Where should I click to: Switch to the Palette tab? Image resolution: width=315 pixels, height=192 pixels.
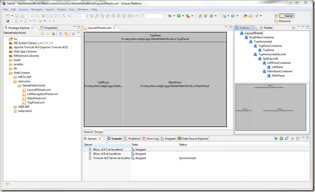point(266,28)
